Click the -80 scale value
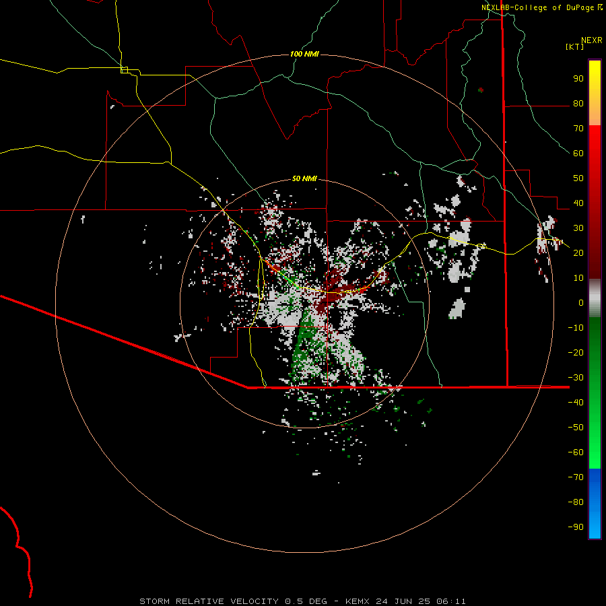The image size is (606, 606). [x=576, y=502]
